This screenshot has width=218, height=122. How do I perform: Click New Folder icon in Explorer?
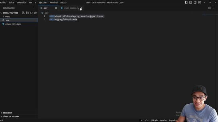(x=27, y=13)
